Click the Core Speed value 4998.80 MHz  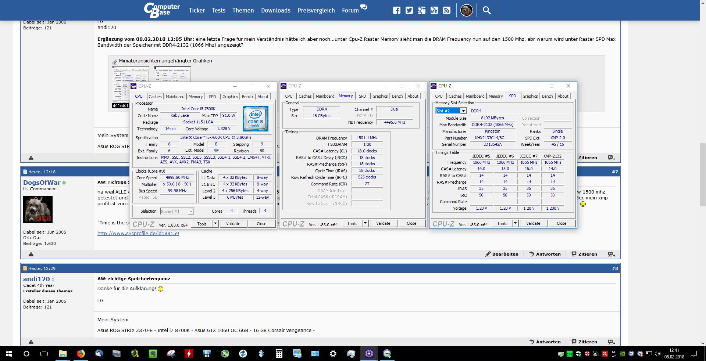(x=177, y=177)
